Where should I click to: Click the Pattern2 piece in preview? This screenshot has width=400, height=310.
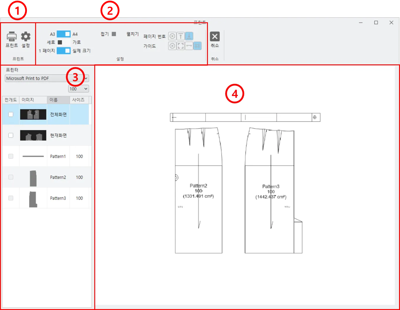pos(199,191)
